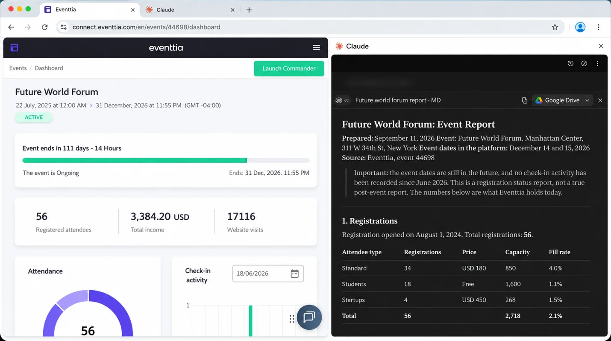611x341 pixels.
Task: Click the Google Drive icon
Action: (539, 100)
